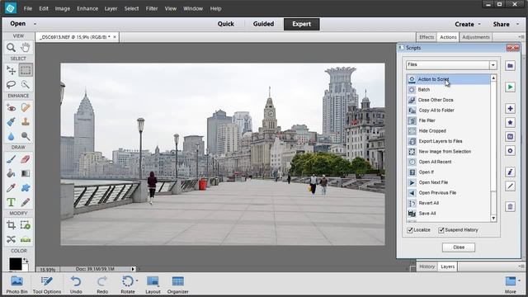
Task: Click the black foreground color swatch
Action: (x=15, y=264)
